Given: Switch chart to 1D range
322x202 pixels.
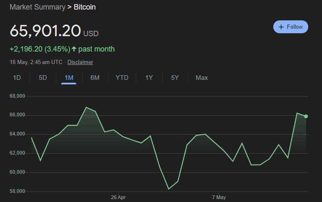Looking at the screenshot, I should 17,78.
